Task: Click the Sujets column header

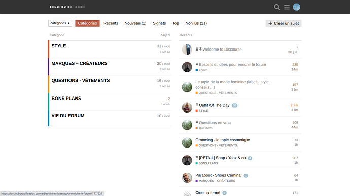Action: (166, 35)
